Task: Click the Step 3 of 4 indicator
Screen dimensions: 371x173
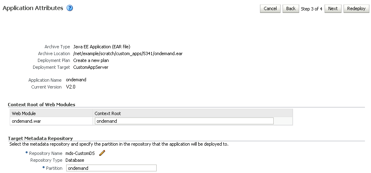Action: 312,9
